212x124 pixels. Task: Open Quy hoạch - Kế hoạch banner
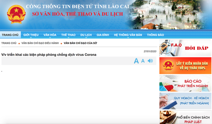185,101
